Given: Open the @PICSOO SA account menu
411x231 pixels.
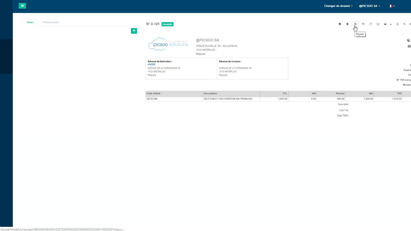Looking at the screenshot, I should 369,6.
